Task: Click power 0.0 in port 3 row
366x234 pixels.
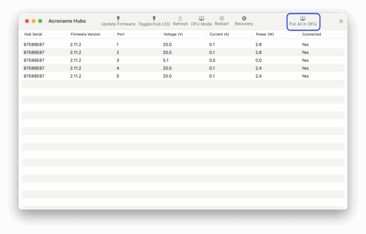Action: pyautogui.click(x=258, y=60)
